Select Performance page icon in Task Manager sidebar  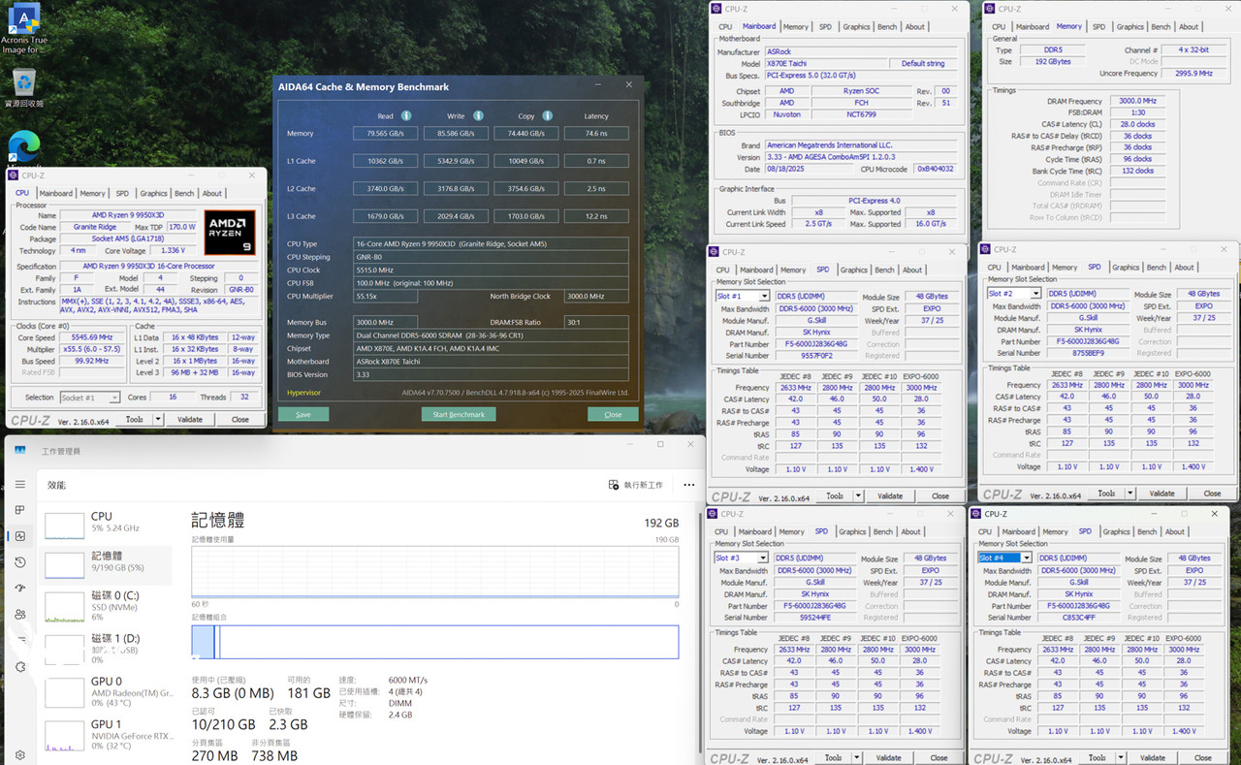coord(20,536)
